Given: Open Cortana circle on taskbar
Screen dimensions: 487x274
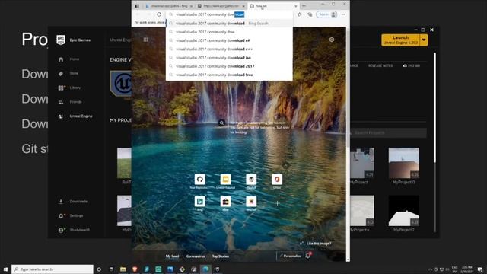Looking at the screenshot, I should coord(99,269).
